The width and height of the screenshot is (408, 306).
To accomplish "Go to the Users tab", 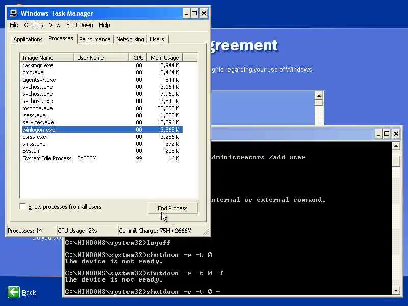I will point(157,39).
